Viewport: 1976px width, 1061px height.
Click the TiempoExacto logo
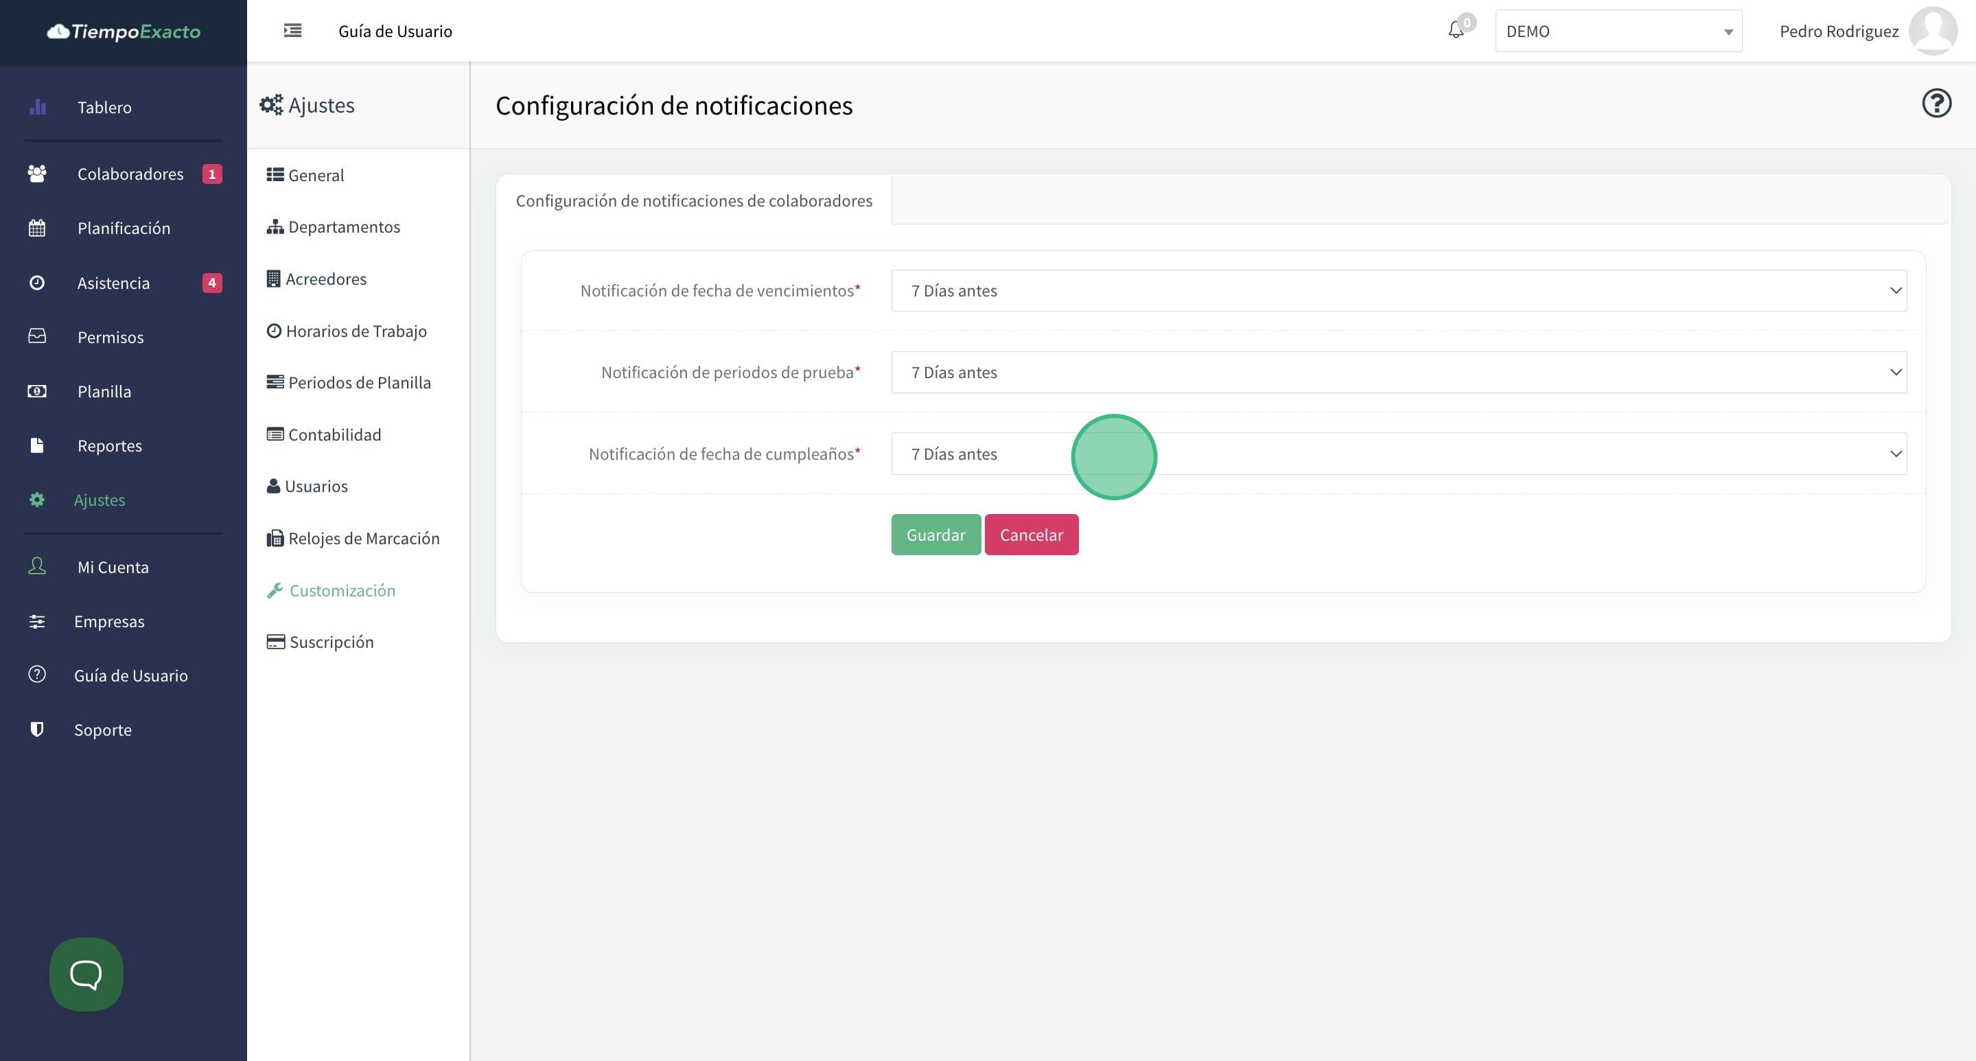pos(124,32)
